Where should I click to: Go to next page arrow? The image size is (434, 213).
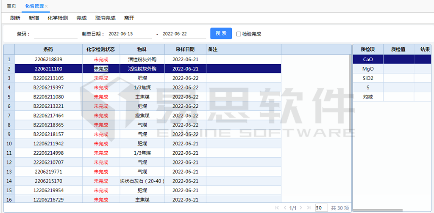point(300,208)
